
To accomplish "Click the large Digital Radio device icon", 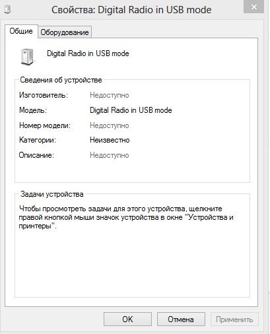I will click(x=27, y=57).
